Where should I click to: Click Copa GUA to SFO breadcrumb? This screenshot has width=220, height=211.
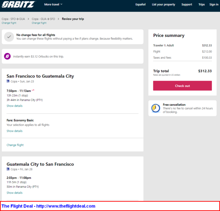point(43,19)
